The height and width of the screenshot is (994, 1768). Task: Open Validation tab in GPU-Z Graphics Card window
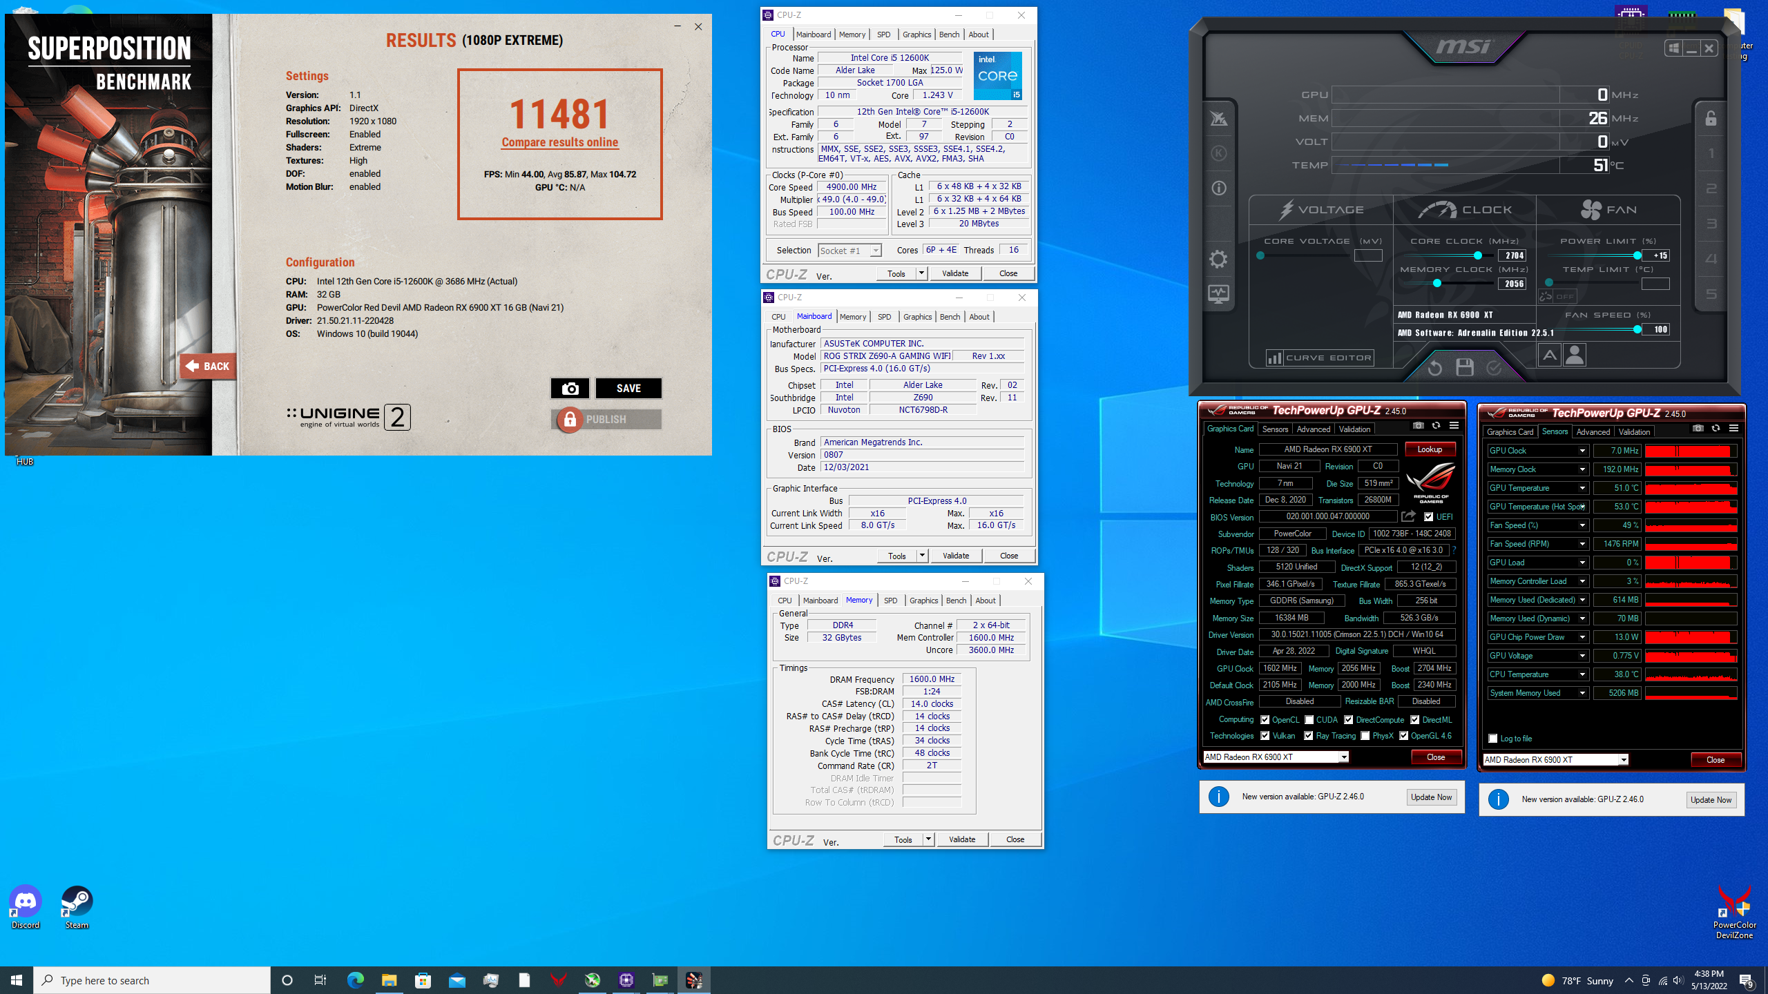click(1354, 429)
